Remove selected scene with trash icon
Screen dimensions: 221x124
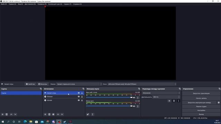pos(7,114)
